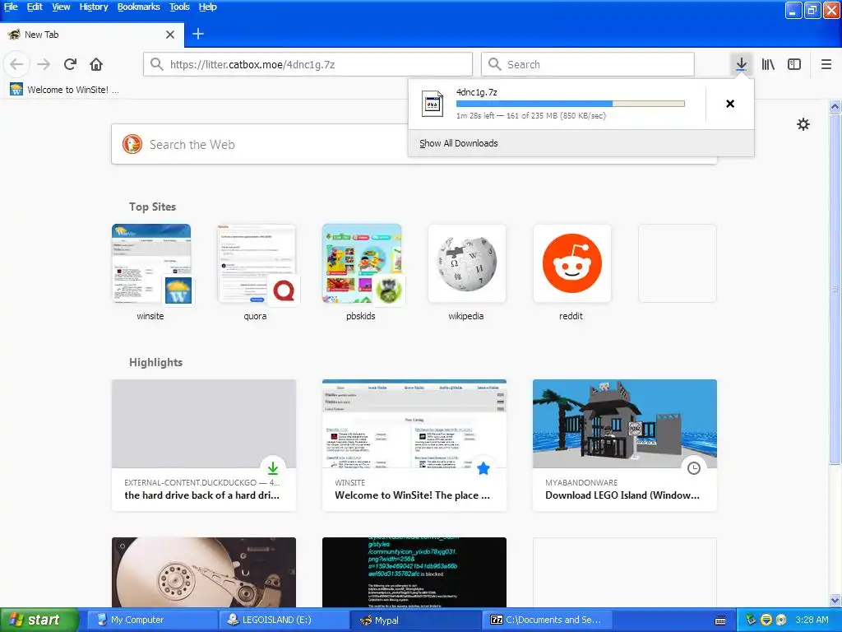This screenshot has width=842, height=632.
Task: Close the New Tab tab
Action: click(170, 35)
